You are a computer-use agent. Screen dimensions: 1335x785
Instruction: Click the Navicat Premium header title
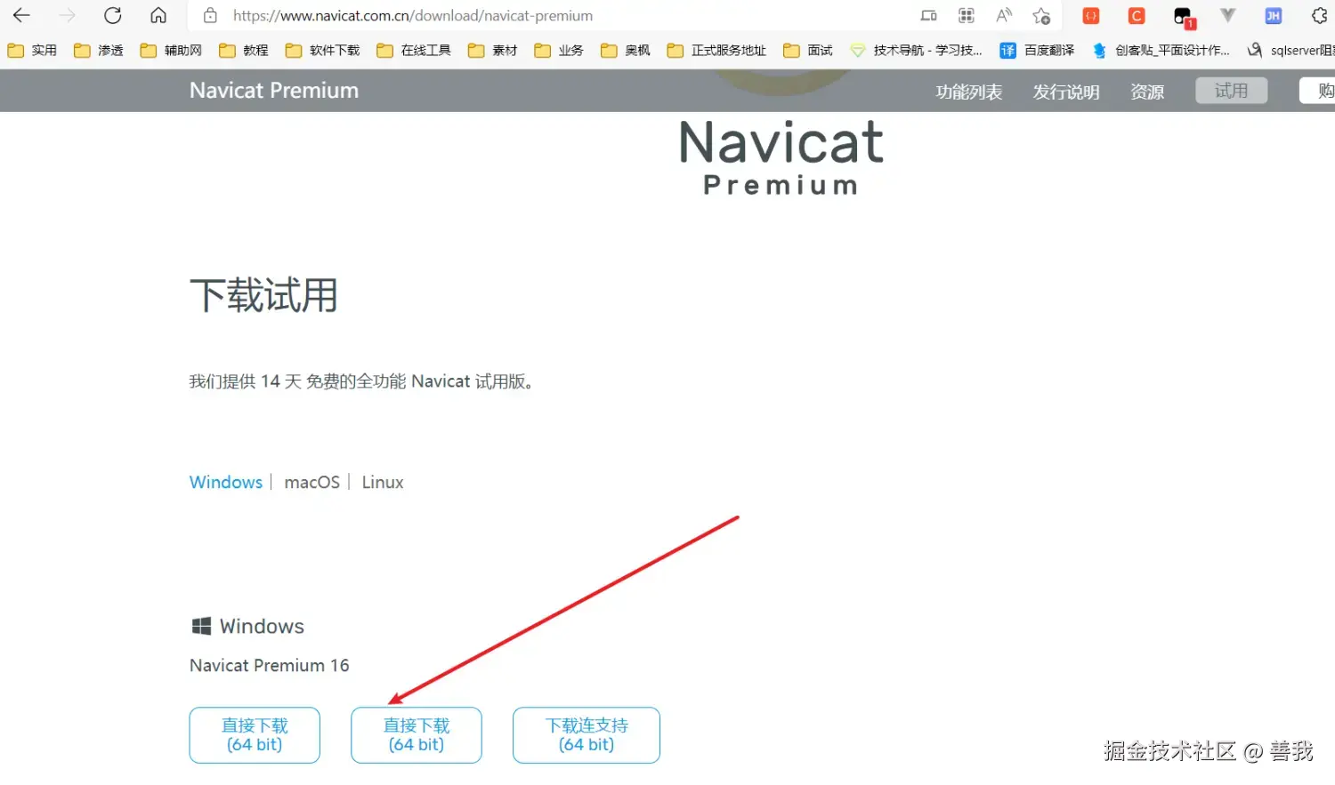(x=274, y=91)
